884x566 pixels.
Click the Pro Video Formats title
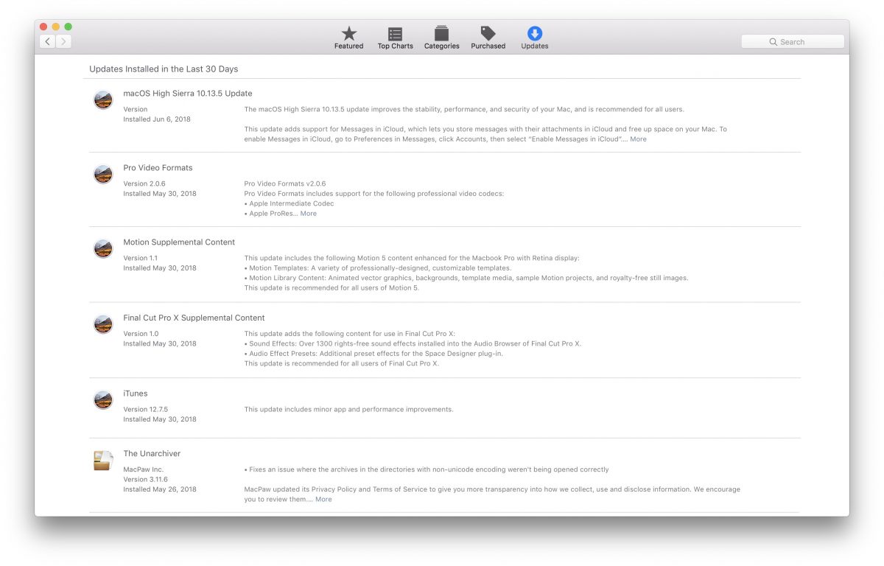[158, 168]
